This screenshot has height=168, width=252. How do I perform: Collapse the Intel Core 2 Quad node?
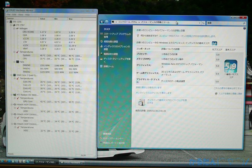(x=11, y=75)
